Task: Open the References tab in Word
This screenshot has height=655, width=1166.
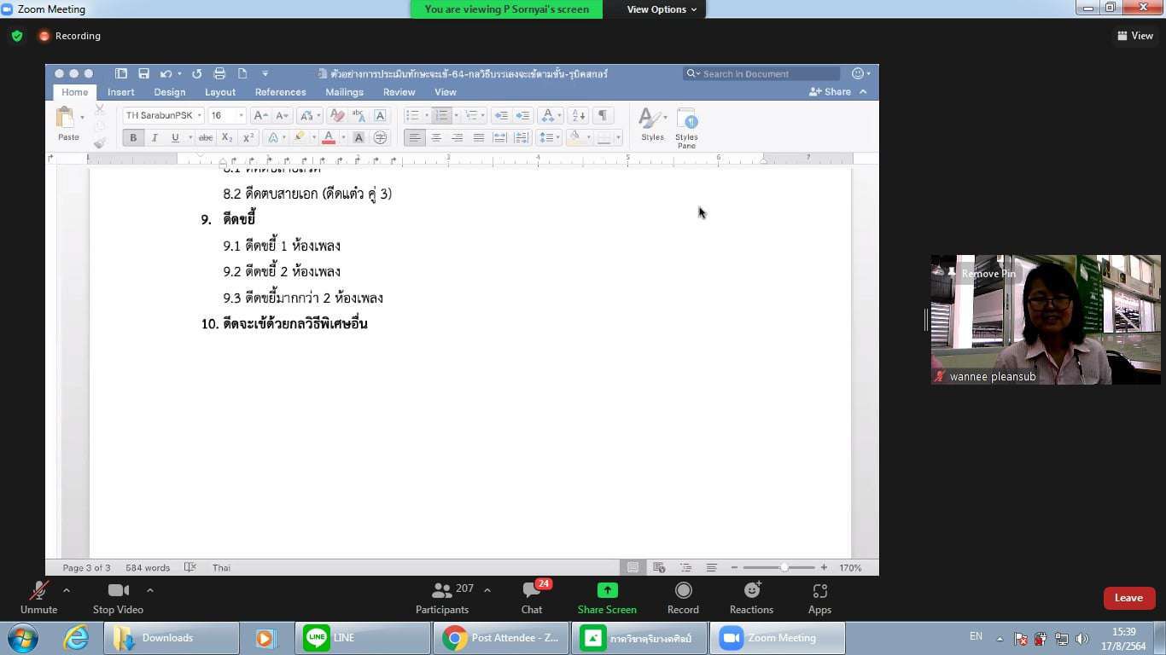Action: tap(280, 92)
